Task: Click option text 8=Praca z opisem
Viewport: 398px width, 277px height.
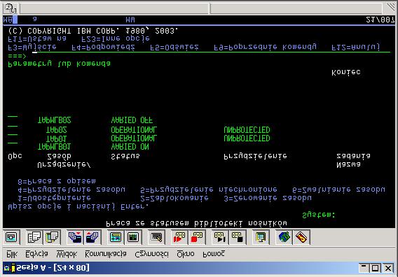Action: point(57,181)
